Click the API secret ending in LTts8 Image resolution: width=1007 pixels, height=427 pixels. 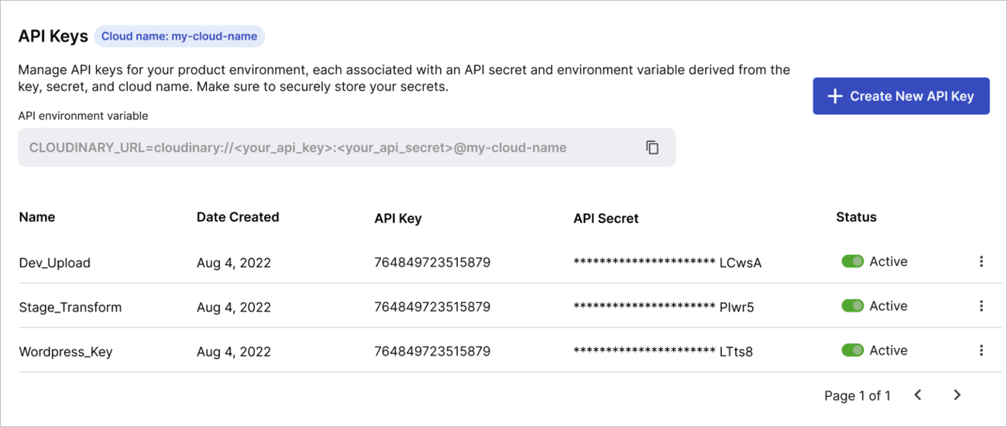663,352
